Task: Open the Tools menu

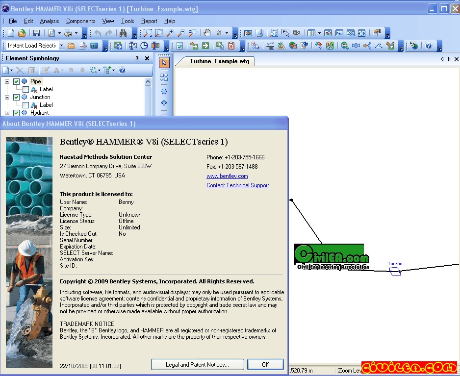Action: (x=128, y=21)
